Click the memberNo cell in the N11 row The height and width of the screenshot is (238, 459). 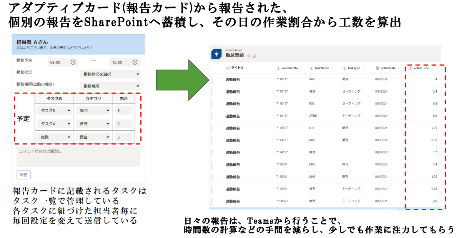pyautogui.click(x=282, y=128)
